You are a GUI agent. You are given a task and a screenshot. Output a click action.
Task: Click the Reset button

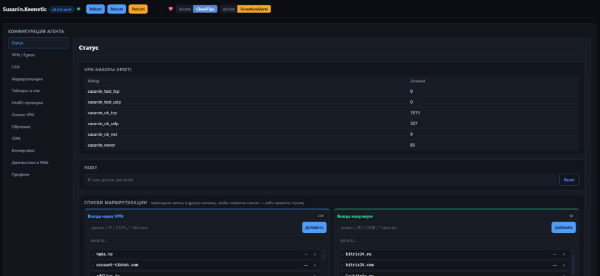pyautogui.click(x=569, y=180)
